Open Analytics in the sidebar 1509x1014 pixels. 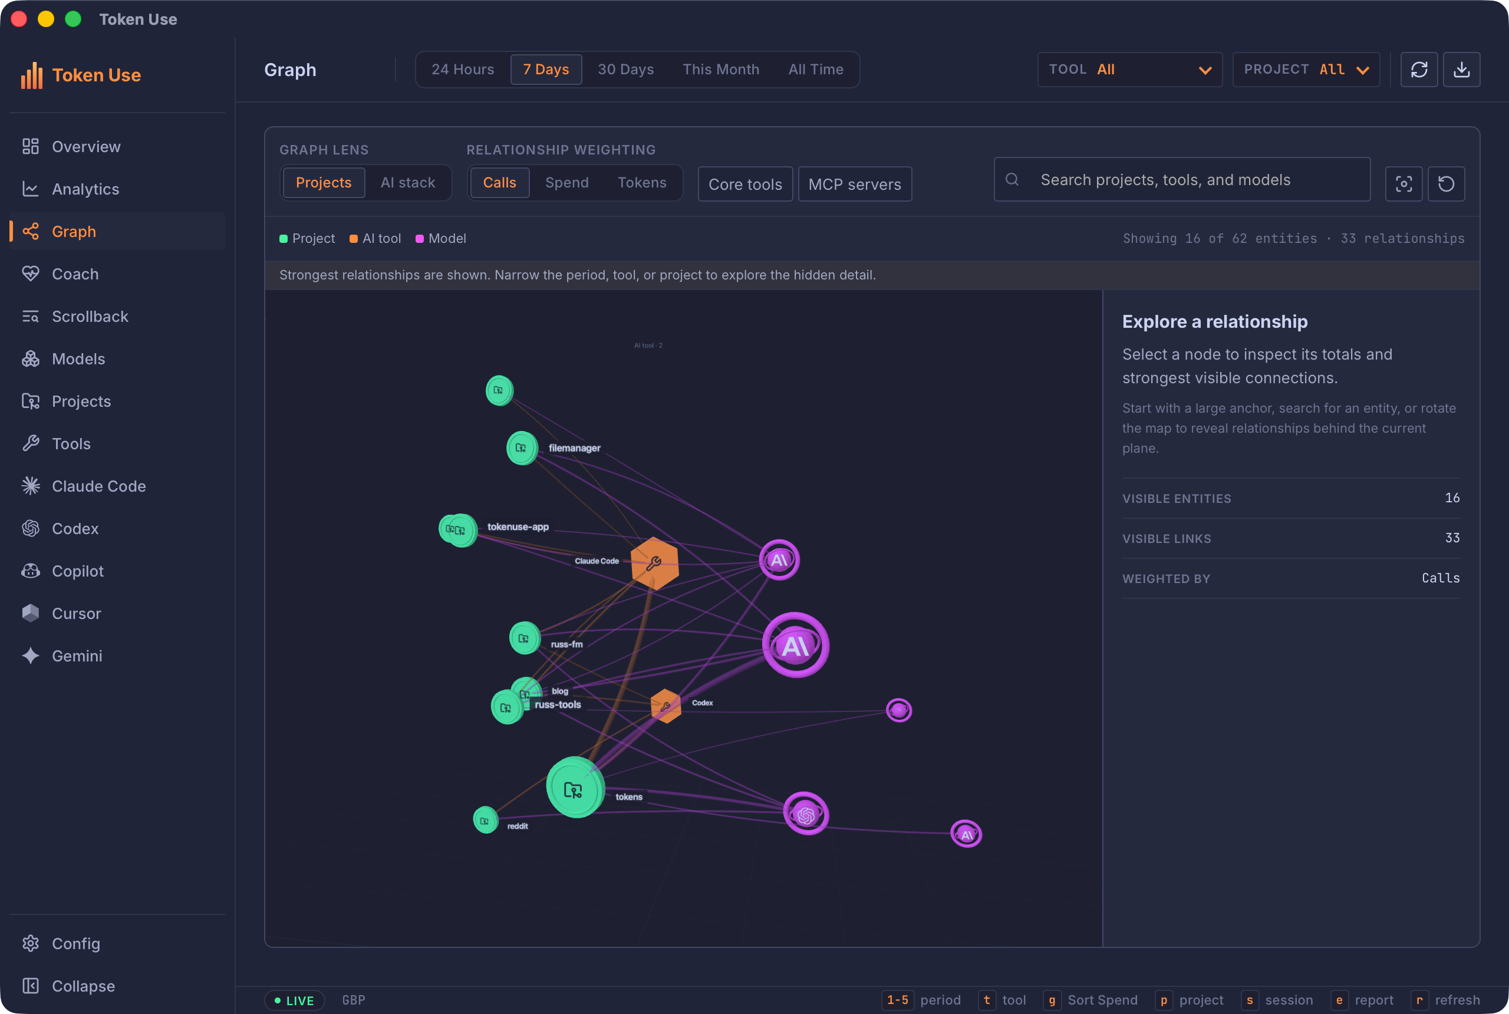pos(117,189)
